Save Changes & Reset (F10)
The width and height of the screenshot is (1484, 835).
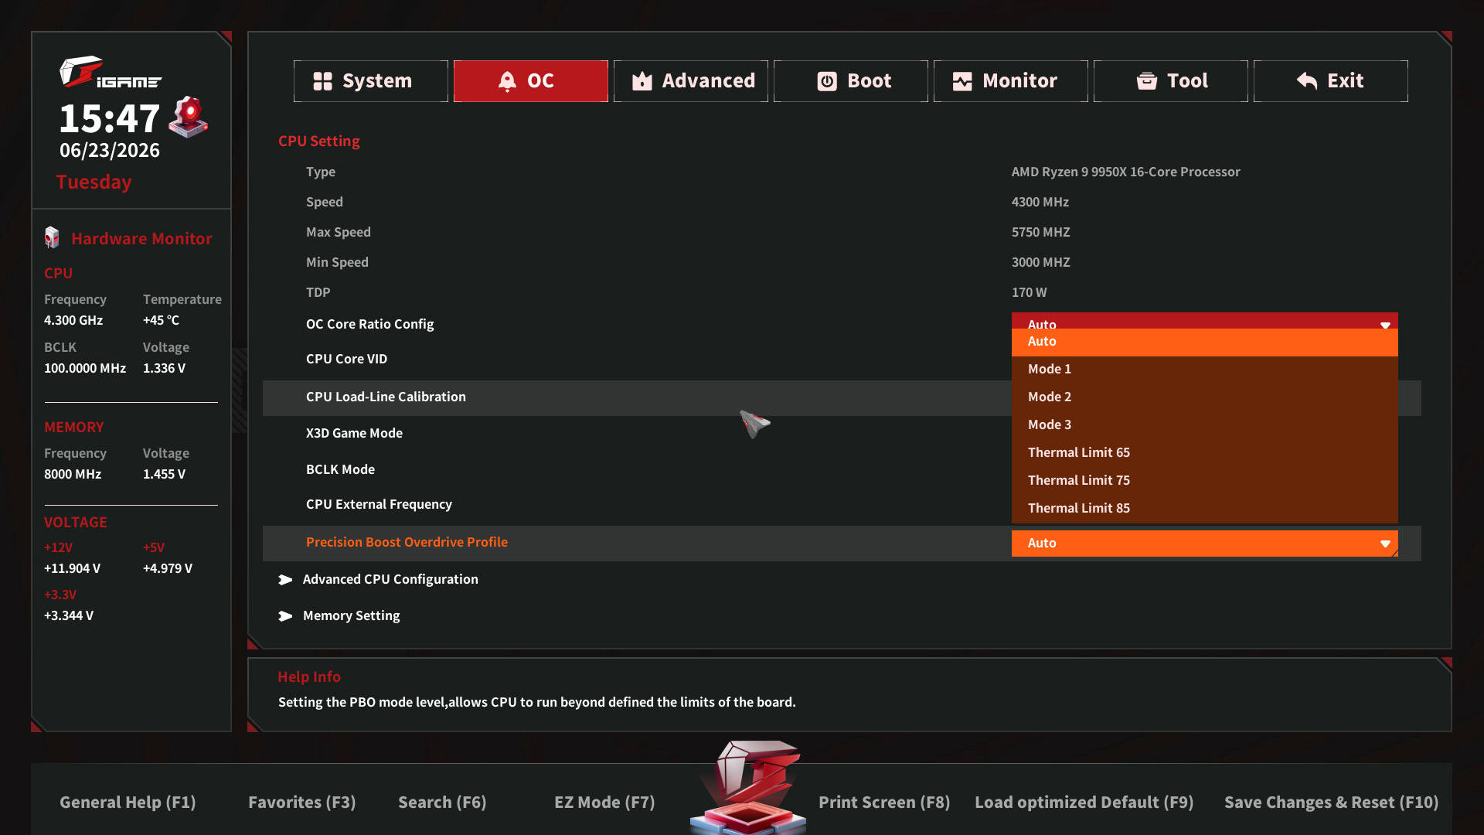1332,803
